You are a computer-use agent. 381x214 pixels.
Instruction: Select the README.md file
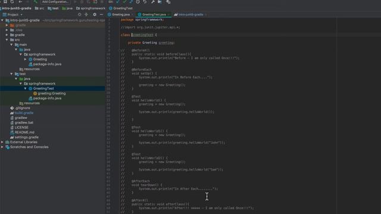24,132
